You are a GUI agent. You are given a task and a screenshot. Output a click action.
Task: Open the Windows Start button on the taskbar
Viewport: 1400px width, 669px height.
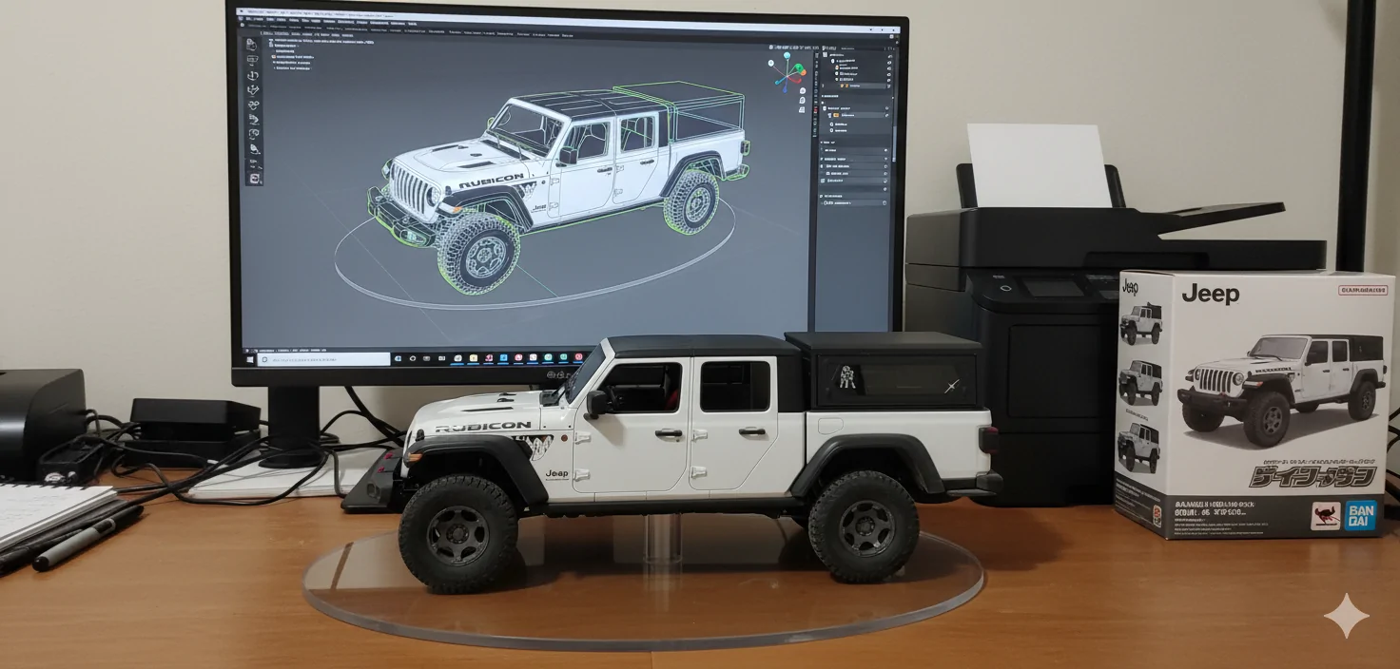[x=249, y=359]
